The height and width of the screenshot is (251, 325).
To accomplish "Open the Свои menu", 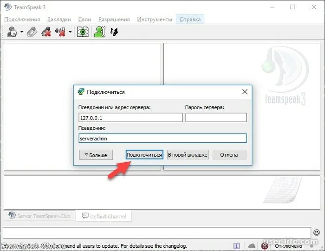I will [84, 20].
